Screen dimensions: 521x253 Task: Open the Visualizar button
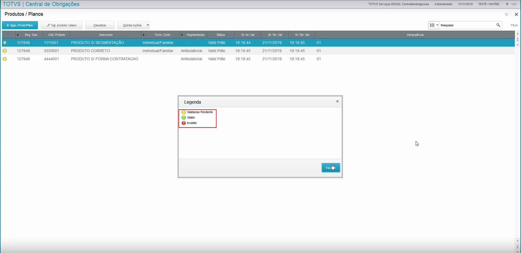point(100,25)
